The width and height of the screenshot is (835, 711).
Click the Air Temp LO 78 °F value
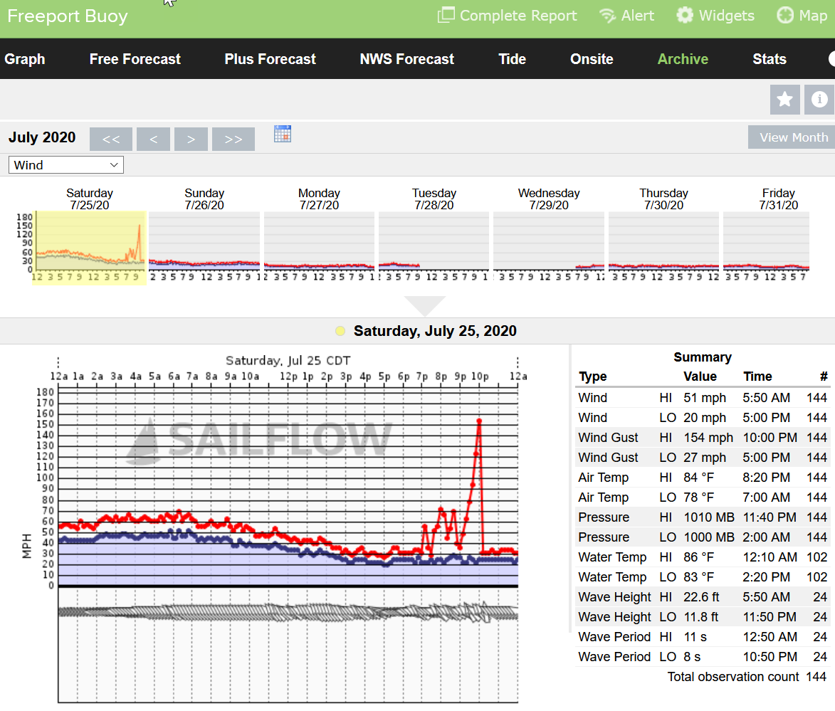click(698, 497)
